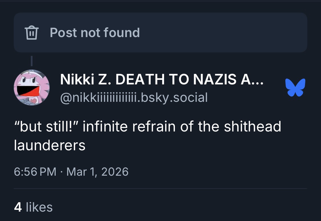Click the word "shithead" in the post text
321x221 pixels.
click(252, 127)
